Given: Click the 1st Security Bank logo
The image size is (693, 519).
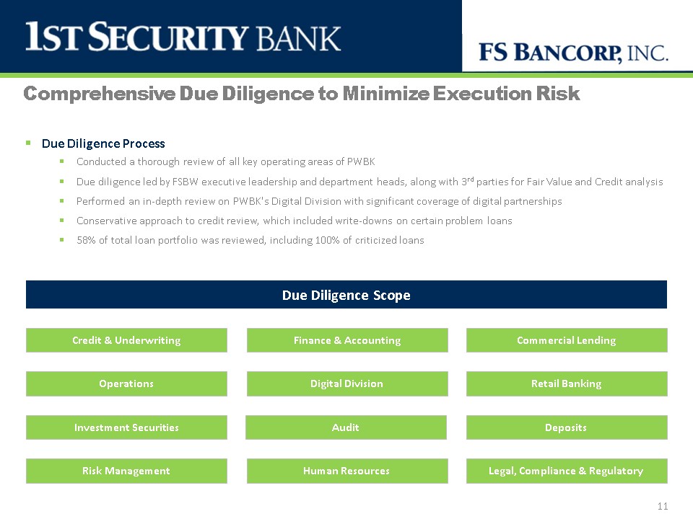Looking at the screenshot, I should point(183,37).
